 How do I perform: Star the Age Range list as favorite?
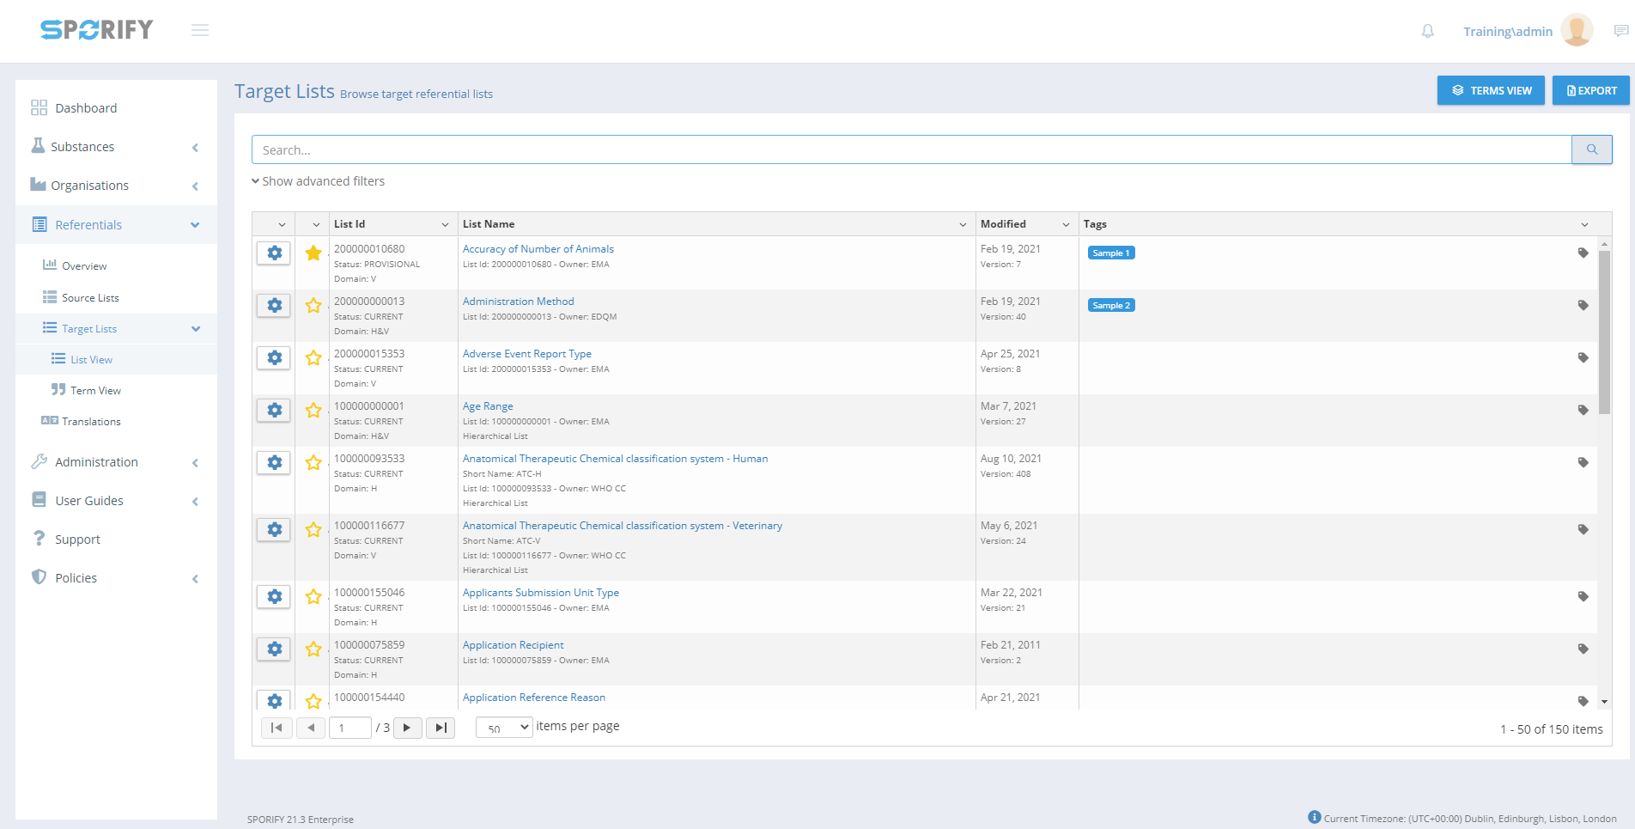(313, 411)
